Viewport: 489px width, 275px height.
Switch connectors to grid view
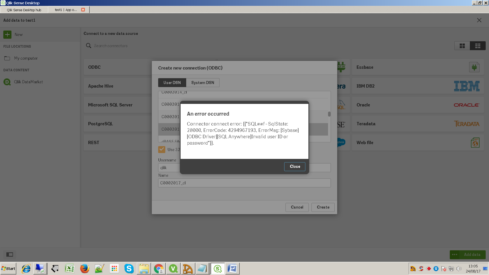(462, 46)
